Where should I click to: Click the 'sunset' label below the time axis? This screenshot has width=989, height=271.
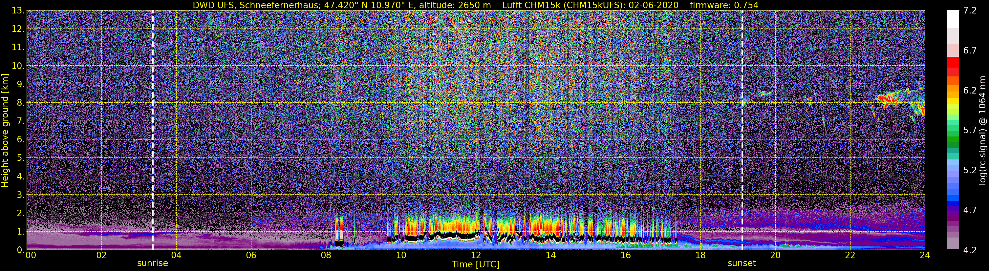point(742,263)
